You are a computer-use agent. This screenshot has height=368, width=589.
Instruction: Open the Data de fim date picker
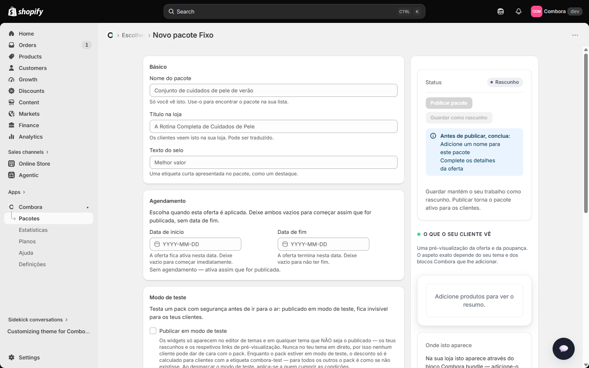tap(324, 244)
